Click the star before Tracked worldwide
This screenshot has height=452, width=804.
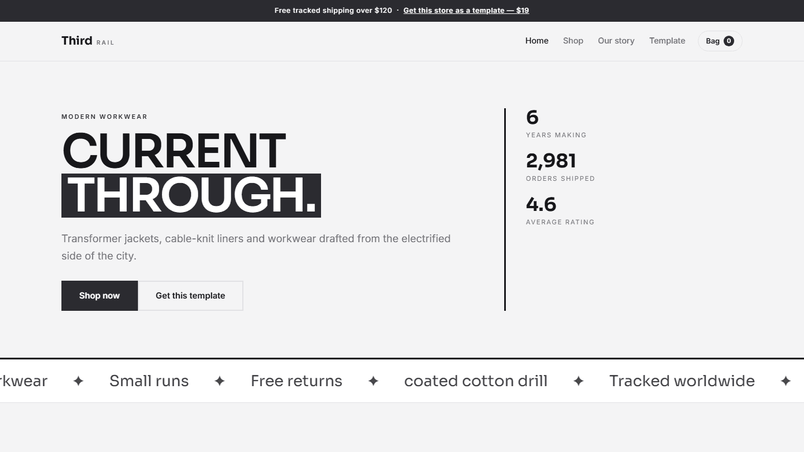[578, 381]
